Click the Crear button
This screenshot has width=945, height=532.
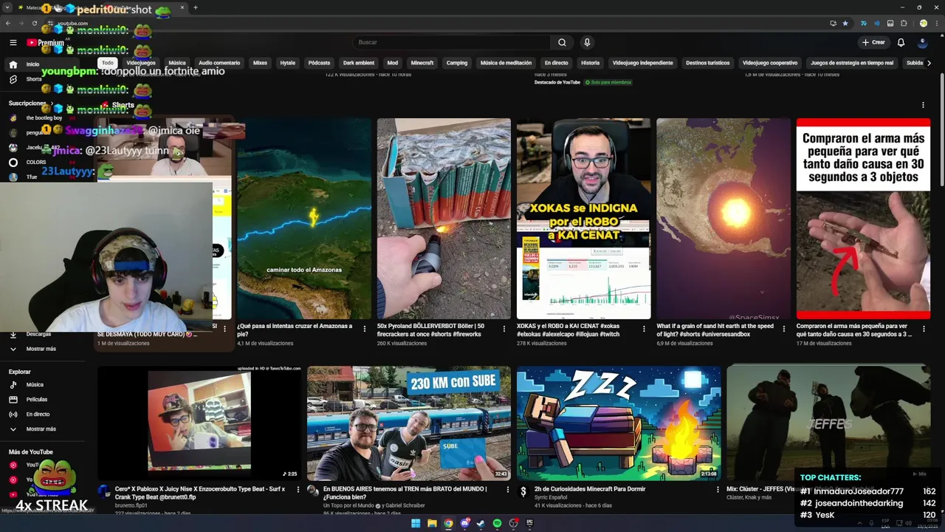(x=873, y=43)
